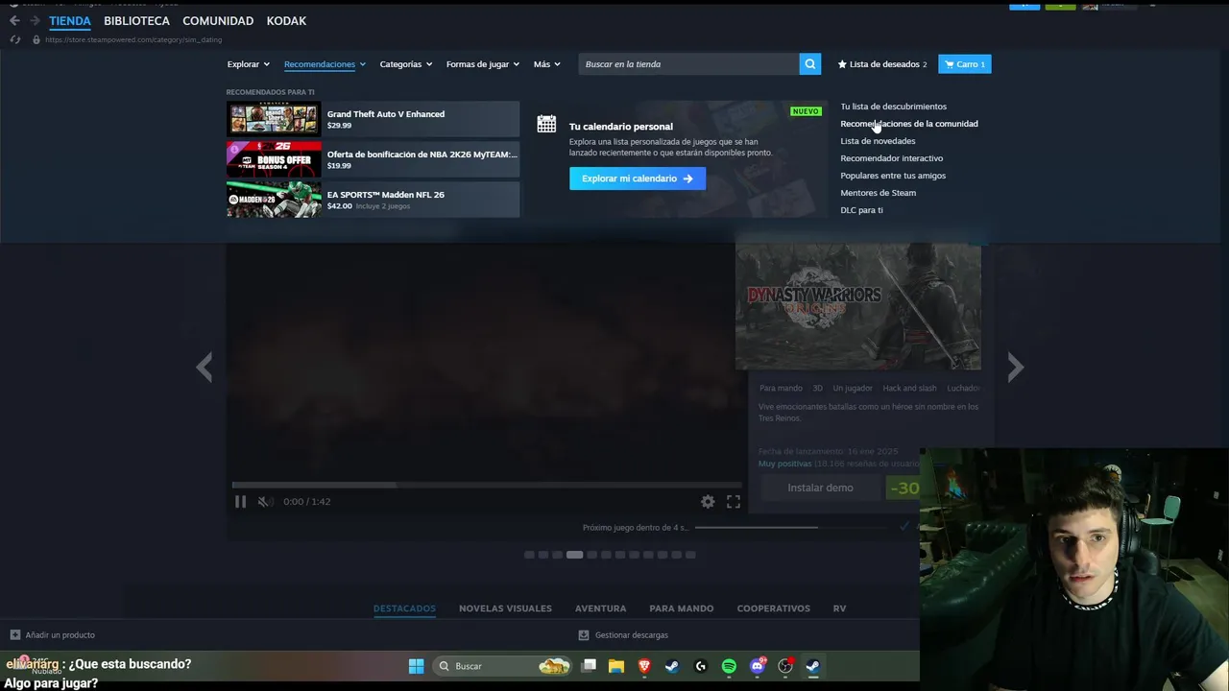Open the Windows Start menu
The width and height of the screenshot is (1229, 691).
pos(417,666)
